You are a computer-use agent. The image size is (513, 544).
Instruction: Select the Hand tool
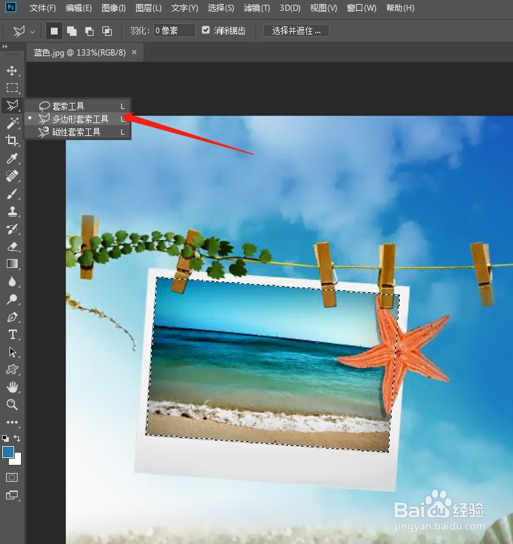pos(12,387)
